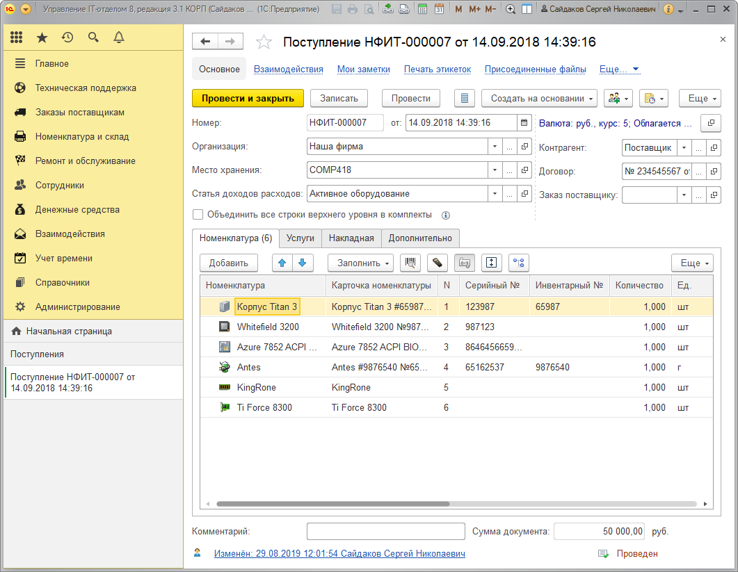Open Администрирование section
Screen dimensions: 738x572
[x=93, y=307]
